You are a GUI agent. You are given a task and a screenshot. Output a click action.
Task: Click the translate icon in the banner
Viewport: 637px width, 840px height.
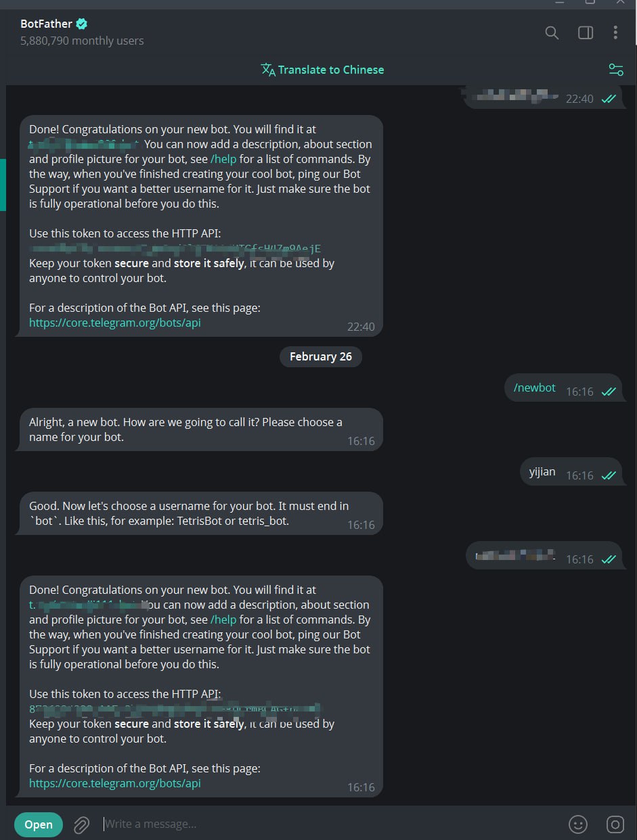pyautogui.click(x=268, y=69)
